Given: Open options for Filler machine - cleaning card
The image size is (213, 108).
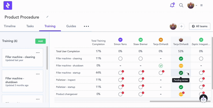Looking at the screenshot, I should click(38, 53).
